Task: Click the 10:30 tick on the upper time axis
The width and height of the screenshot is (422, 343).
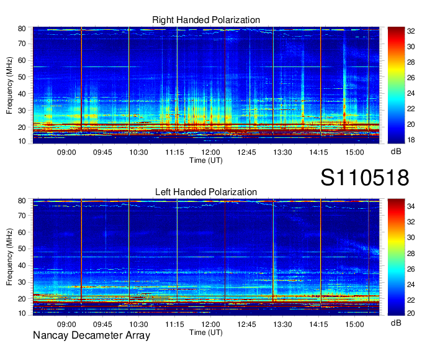Action: pos(138,152)
